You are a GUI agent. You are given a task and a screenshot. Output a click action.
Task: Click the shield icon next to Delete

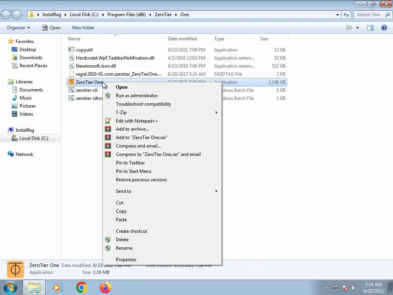click(x=108, y=240)
